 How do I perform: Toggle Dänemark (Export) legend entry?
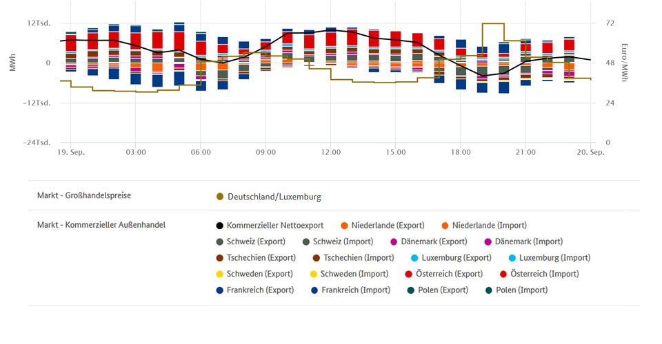pos(429,241)
